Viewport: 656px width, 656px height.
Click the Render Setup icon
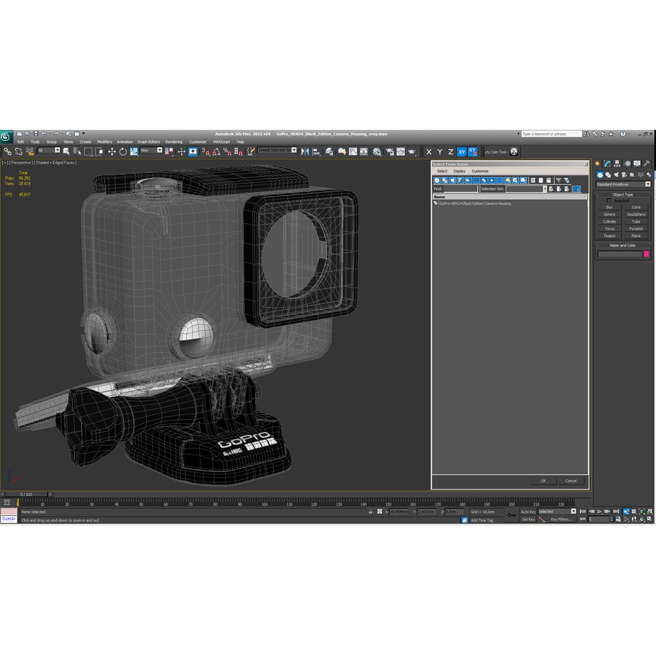pos(390,151)
